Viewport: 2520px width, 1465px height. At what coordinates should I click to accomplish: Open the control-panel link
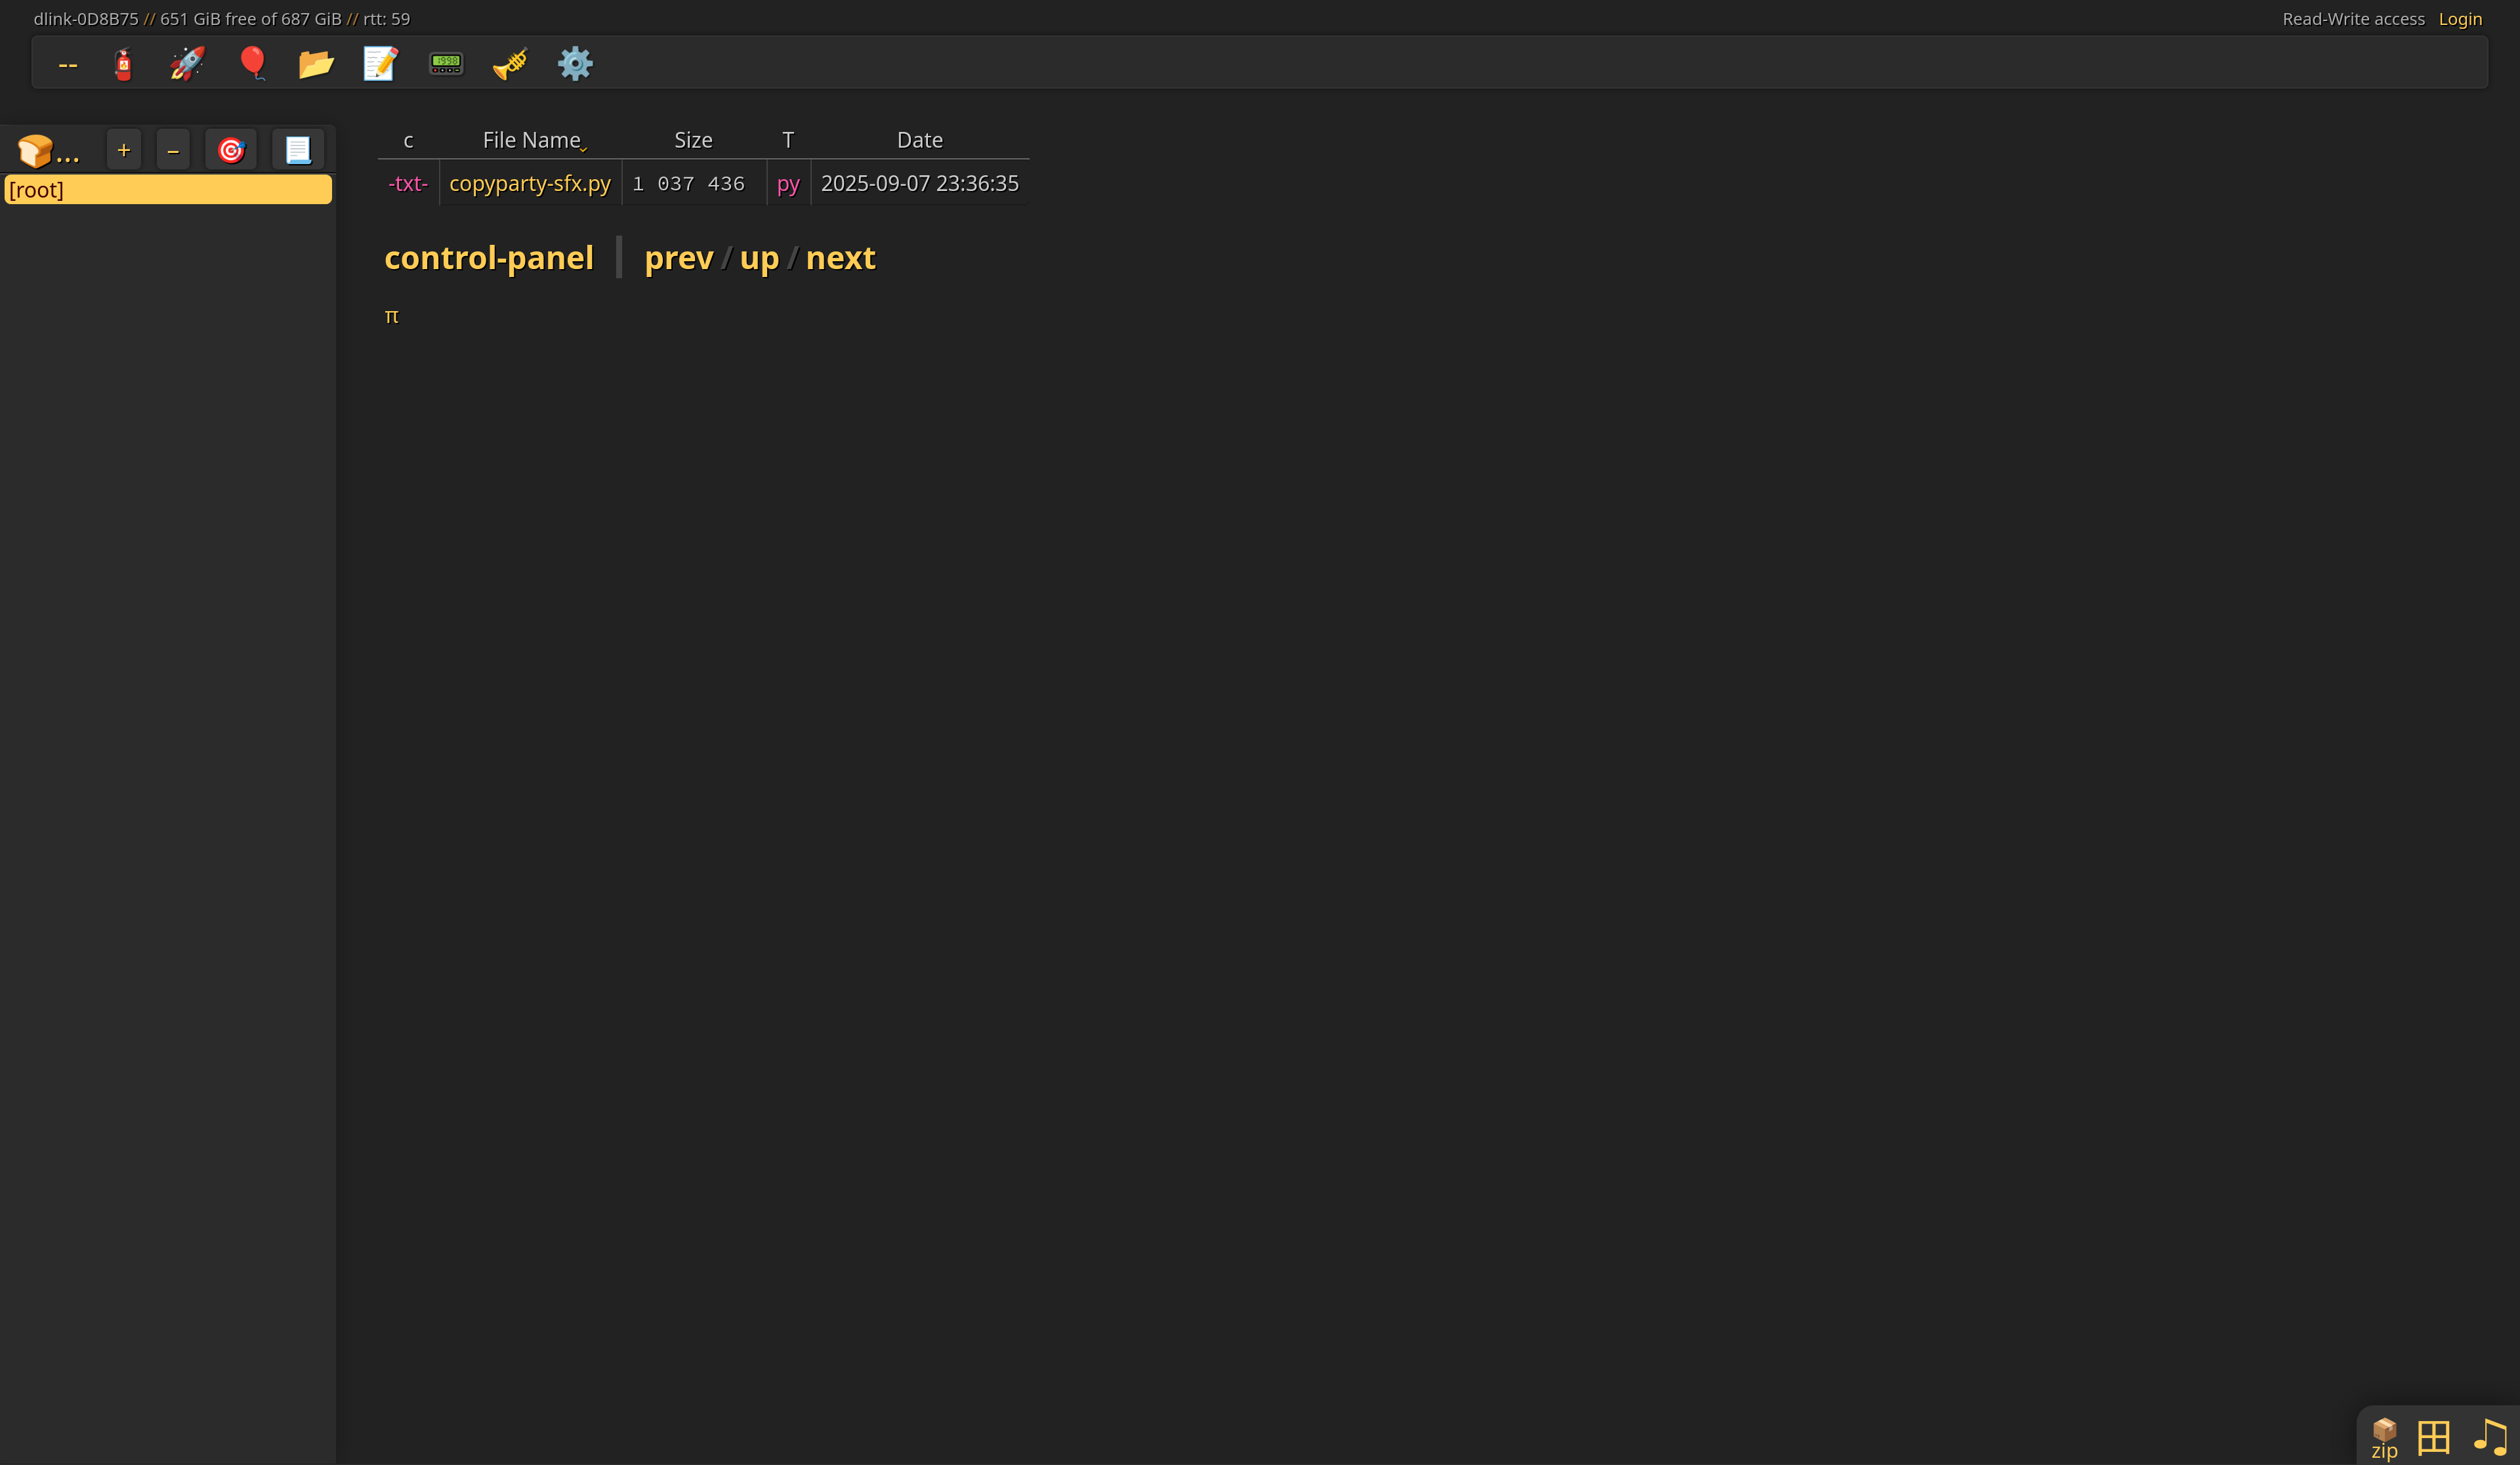tap(489, 258)
